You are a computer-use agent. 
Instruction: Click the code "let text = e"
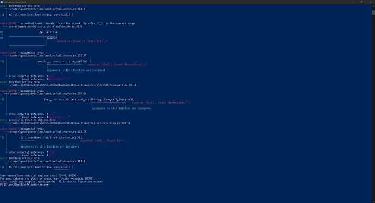[48, 32]
